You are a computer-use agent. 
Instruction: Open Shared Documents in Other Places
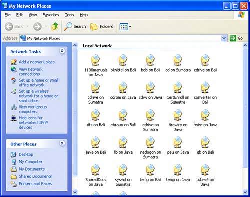35,176
